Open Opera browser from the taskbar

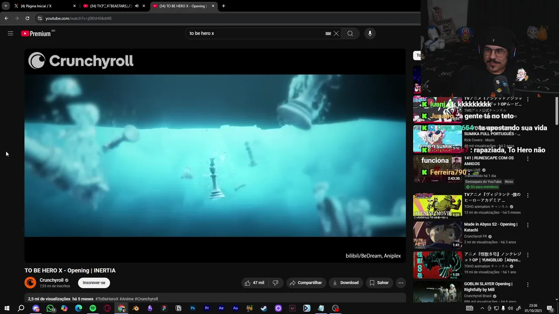[107, 308]
